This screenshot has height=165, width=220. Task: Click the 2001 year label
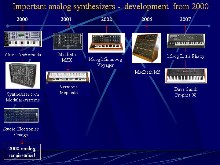point(66,19)
